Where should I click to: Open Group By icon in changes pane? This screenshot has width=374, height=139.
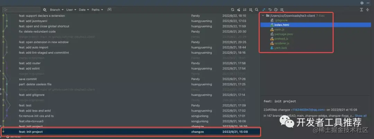click(282, 10)
